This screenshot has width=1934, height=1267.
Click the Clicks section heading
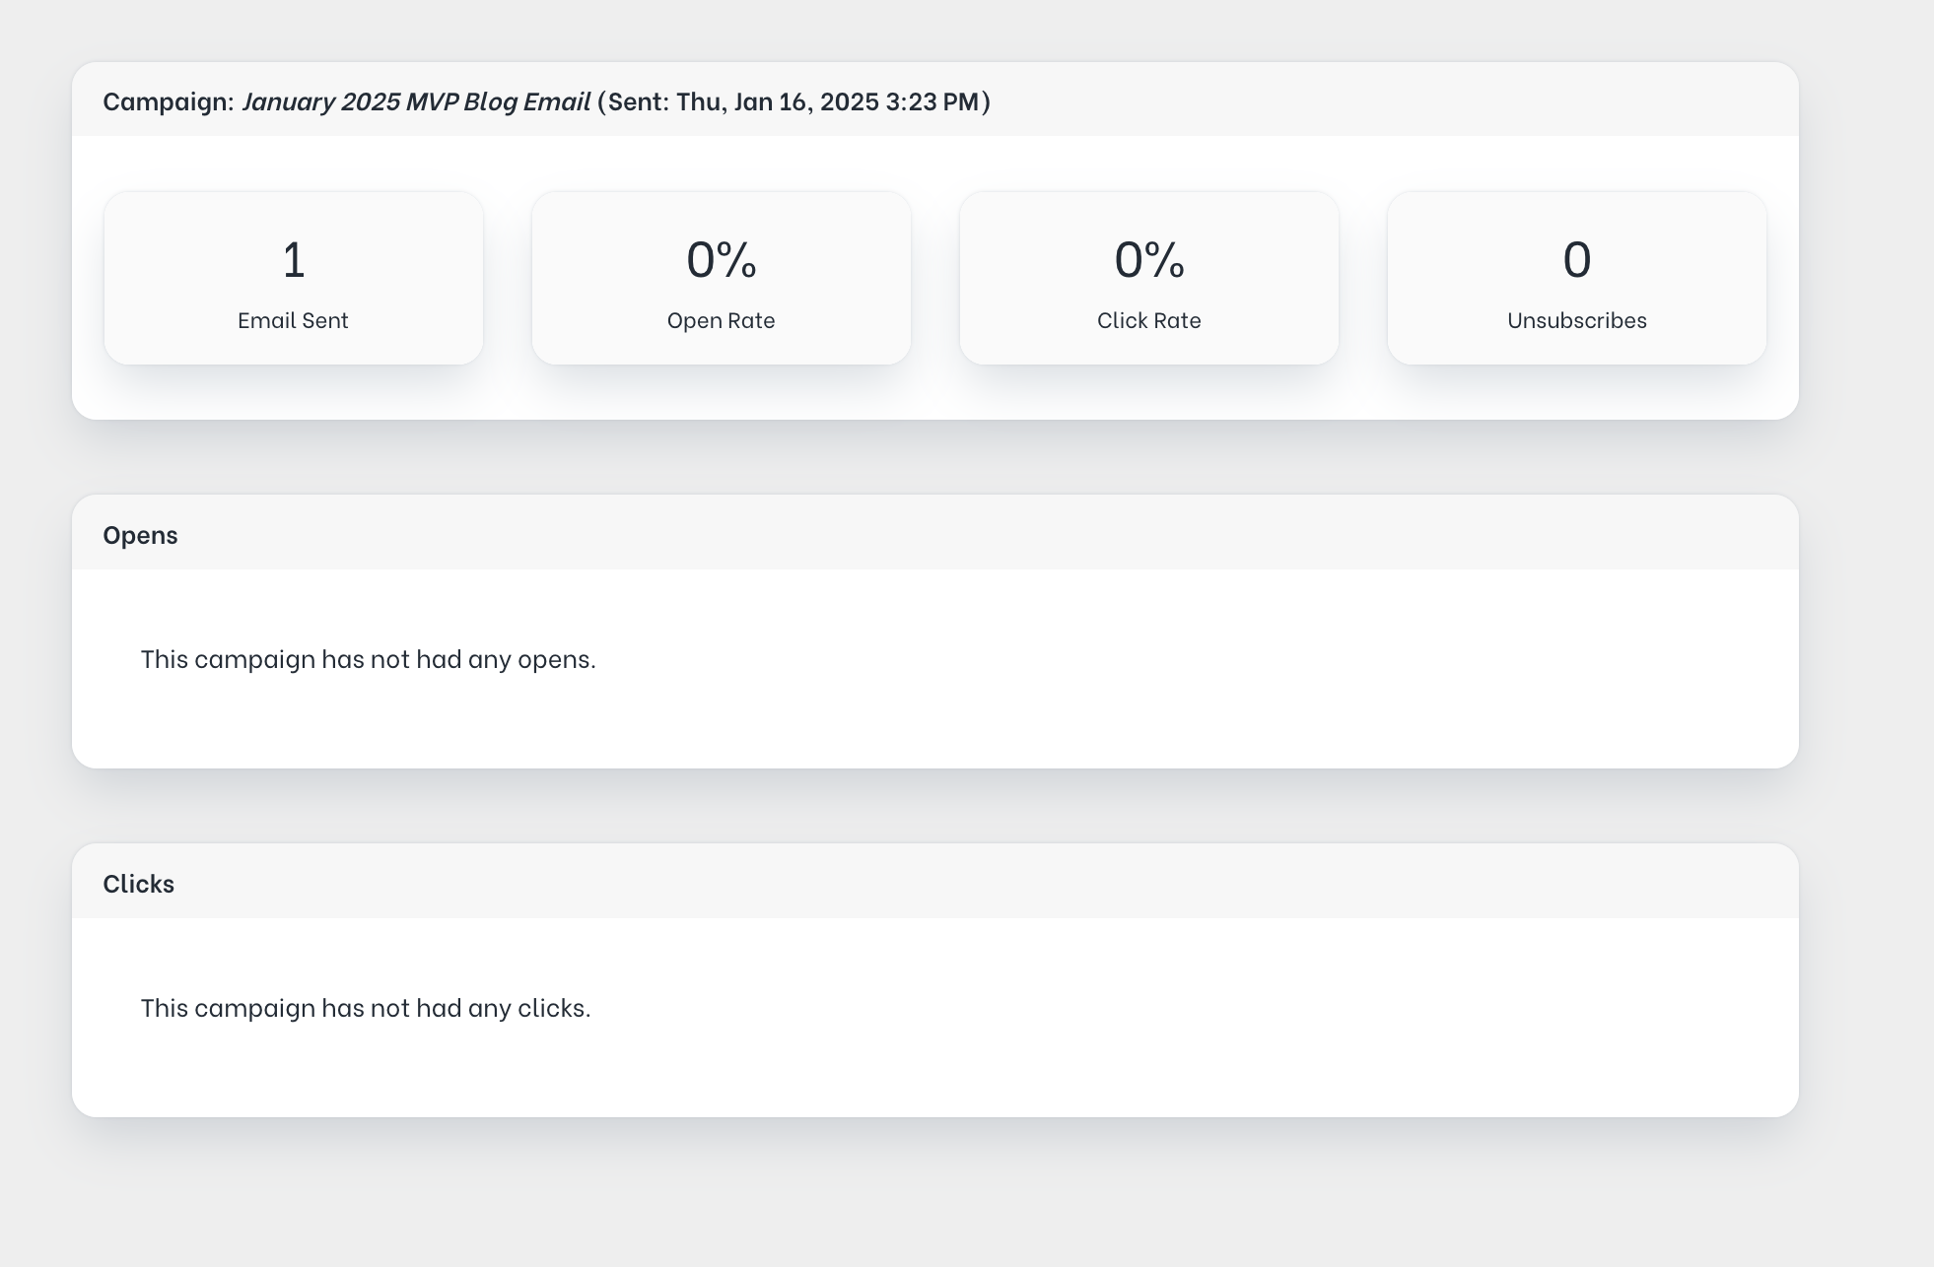tap(138, 884)
